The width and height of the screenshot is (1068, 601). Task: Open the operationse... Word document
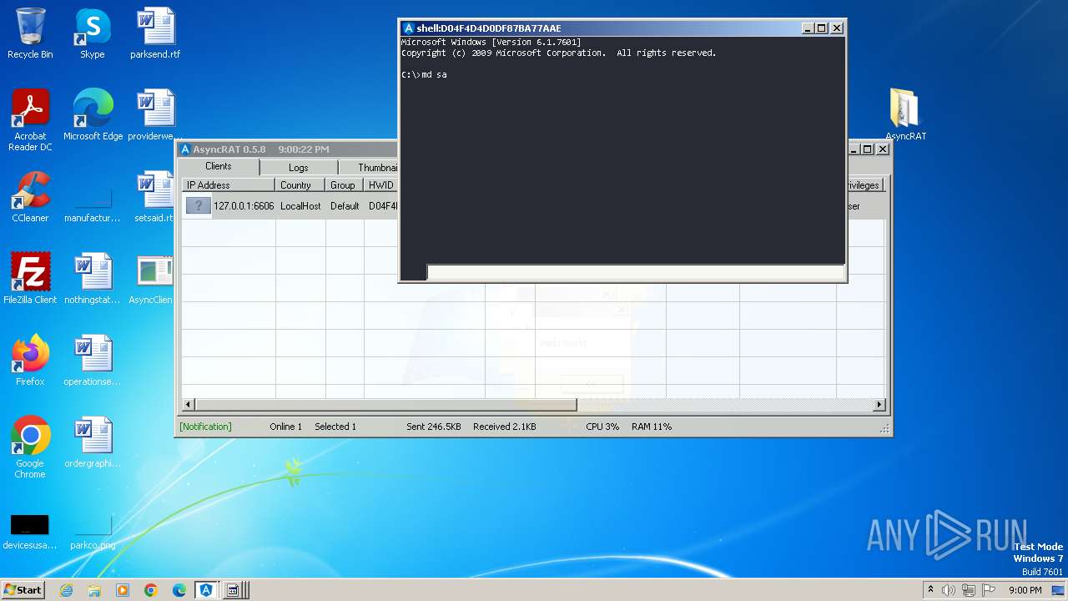(x=93, y=361)
